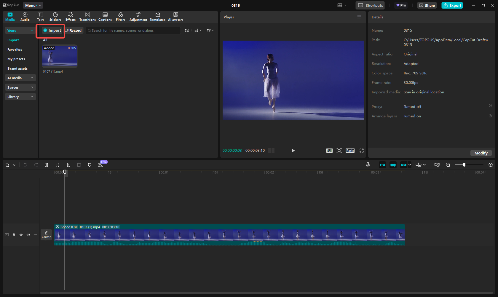Open the AI media dropdown
The width and height of the screenshot is (498, 297).
point(32,78)
